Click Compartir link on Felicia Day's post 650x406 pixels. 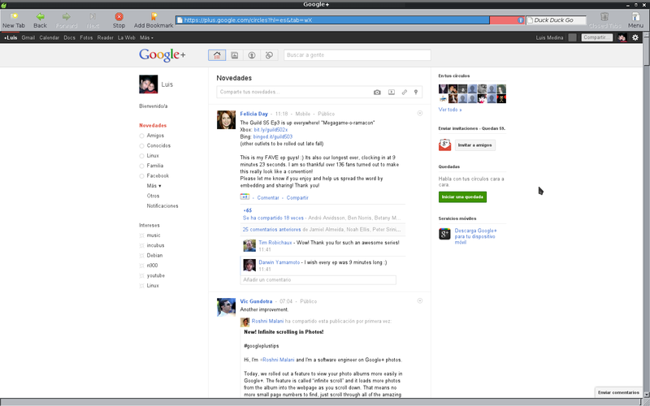click(x=297, y=197)
